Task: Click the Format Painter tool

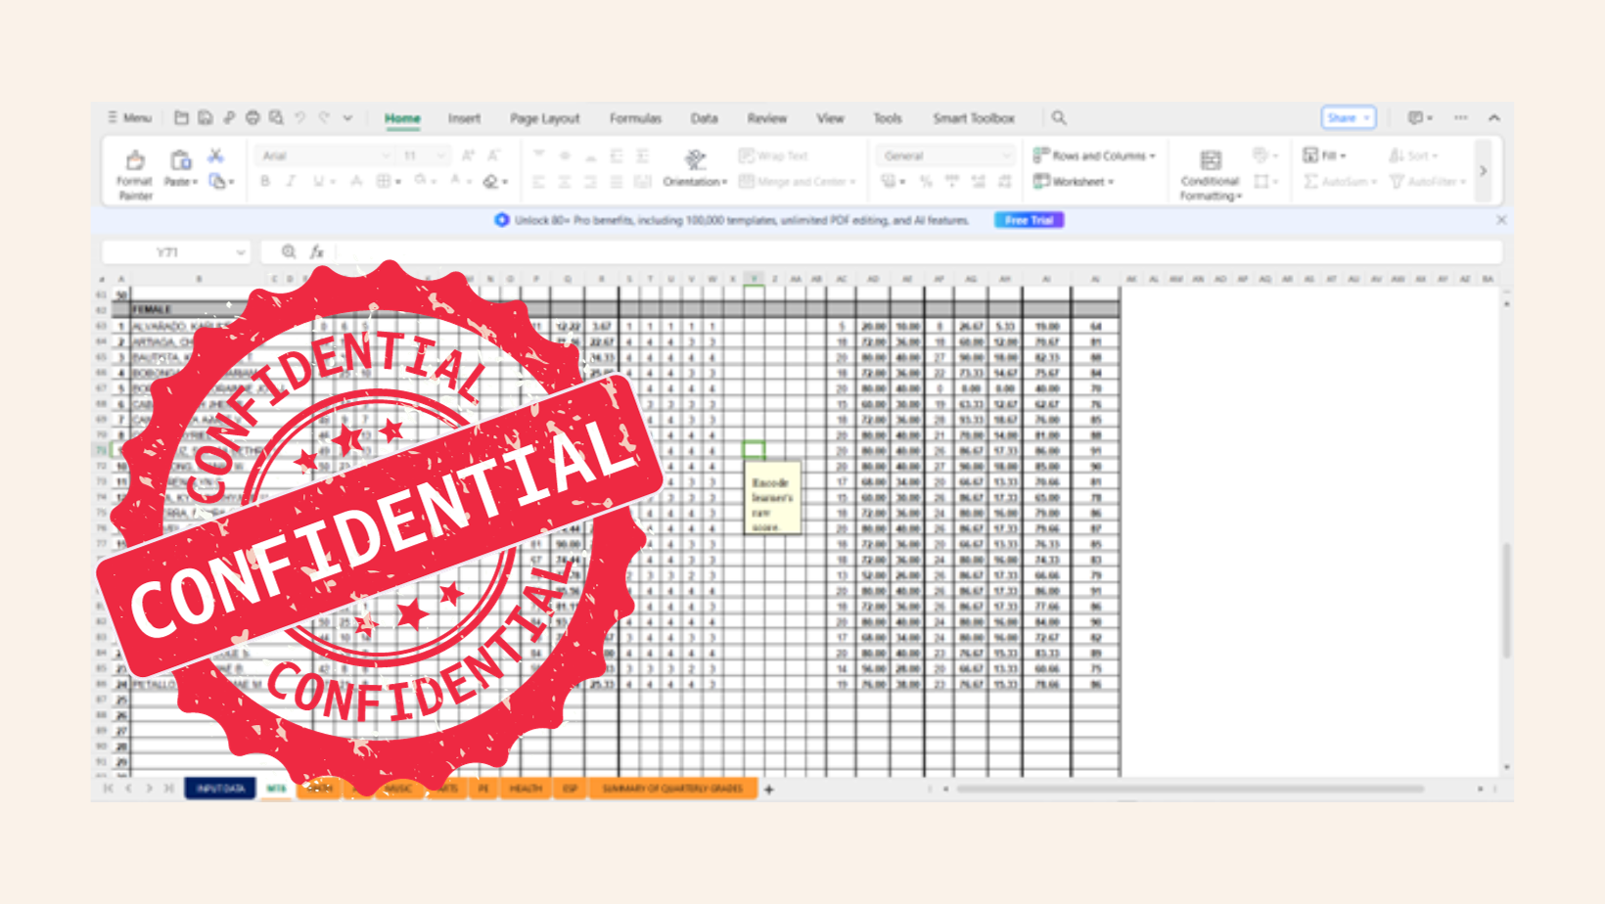Action: pyautogui.click(x=135, y=174)
